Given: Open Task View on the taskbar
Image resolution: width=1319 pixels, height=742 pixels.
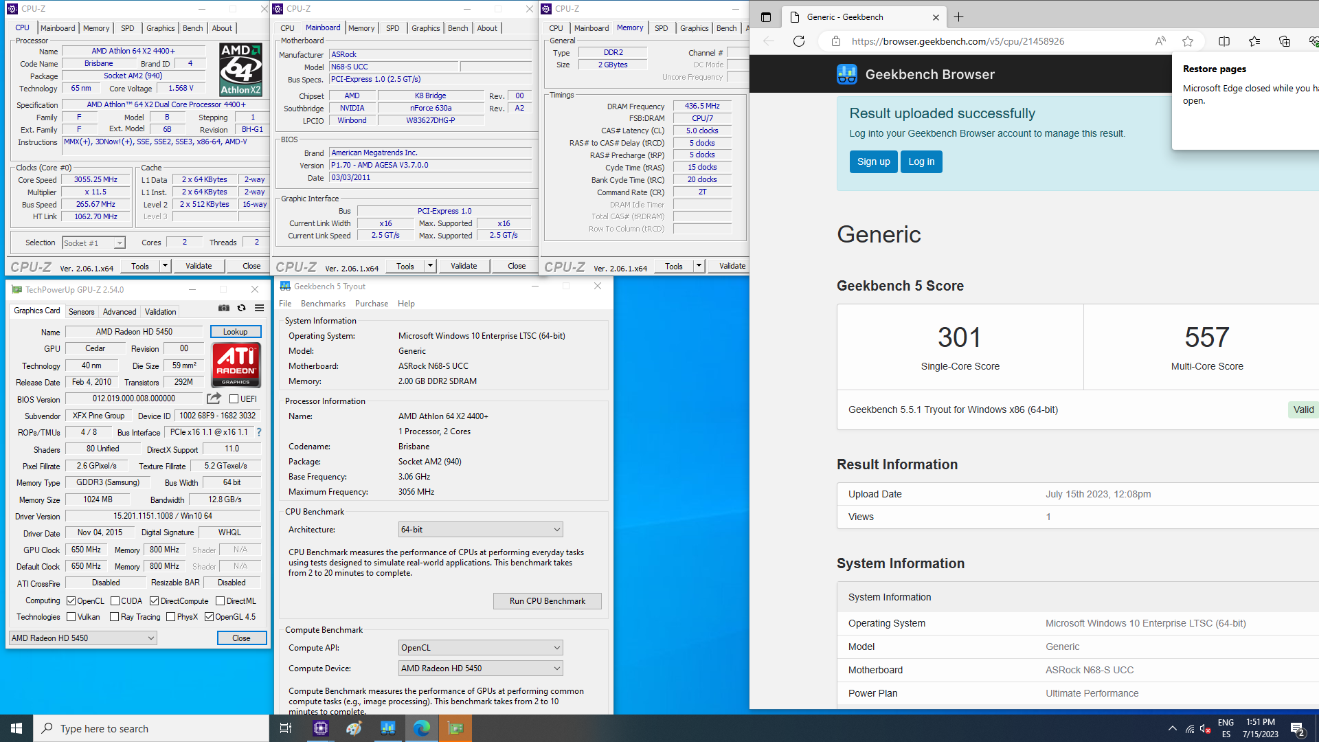Looking at the screenshot, I should pos(286,728).
